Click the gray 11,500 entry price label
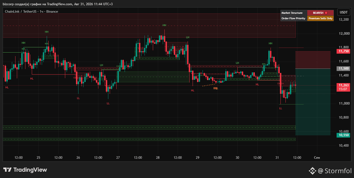 343,69
